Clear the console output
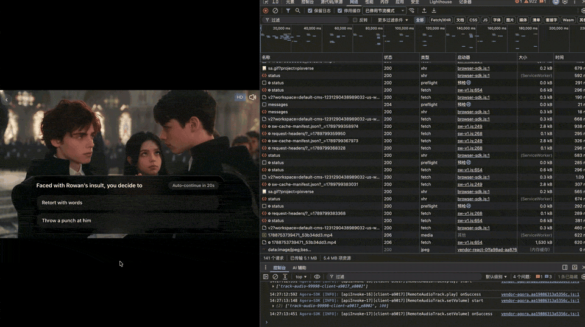Viewport: 585px width, 327px height. click(x=275, y=277)
